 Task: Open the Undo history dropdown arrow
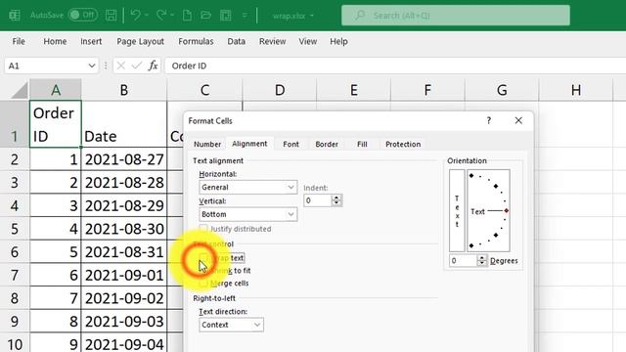tap(147, 16)
